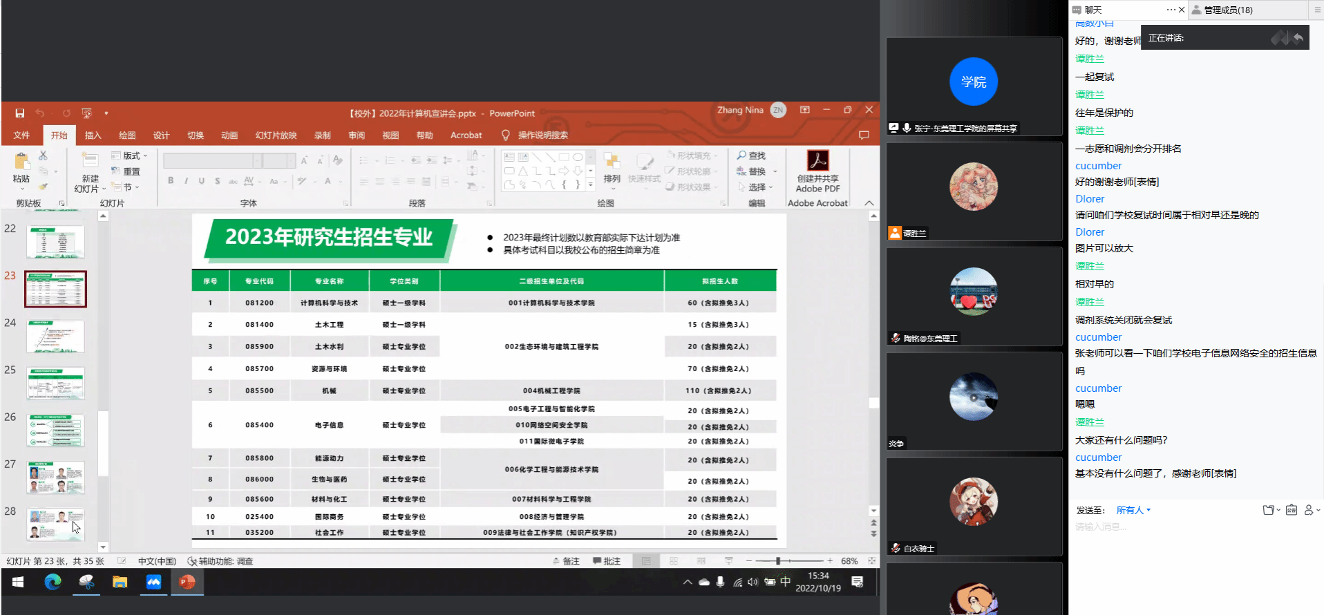Viewport: 1324px width, 615px height.
Task: Click the Create and Share Adobe PDF icon
Action: click(x=817, y=161)
